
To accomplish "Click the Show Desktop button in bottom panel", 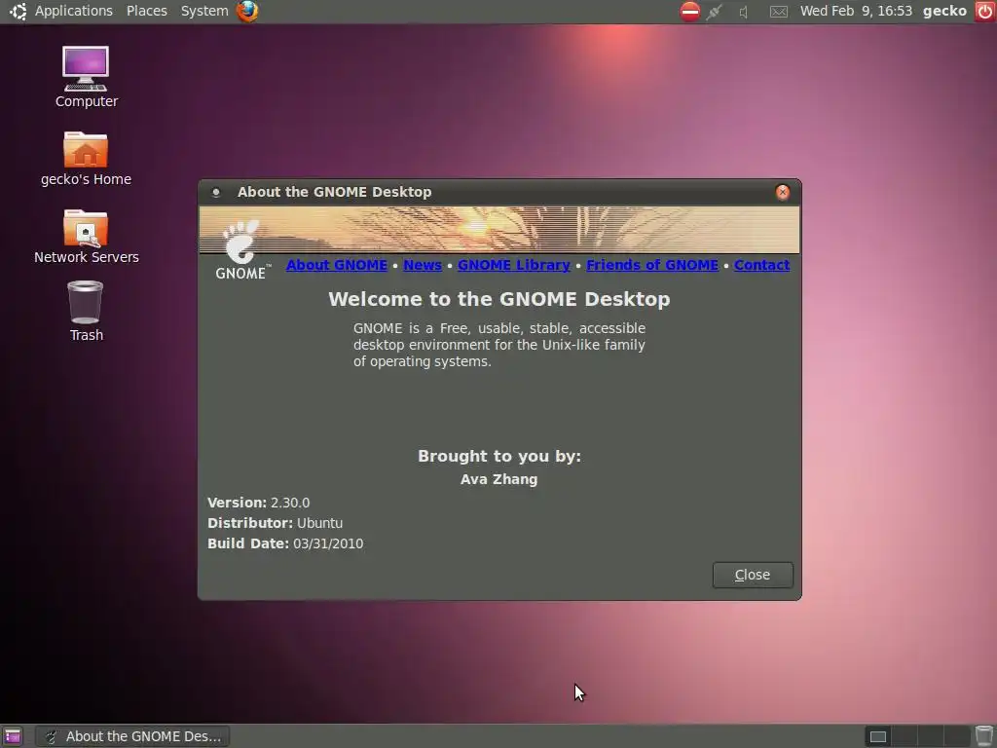I will click(13, 736).
